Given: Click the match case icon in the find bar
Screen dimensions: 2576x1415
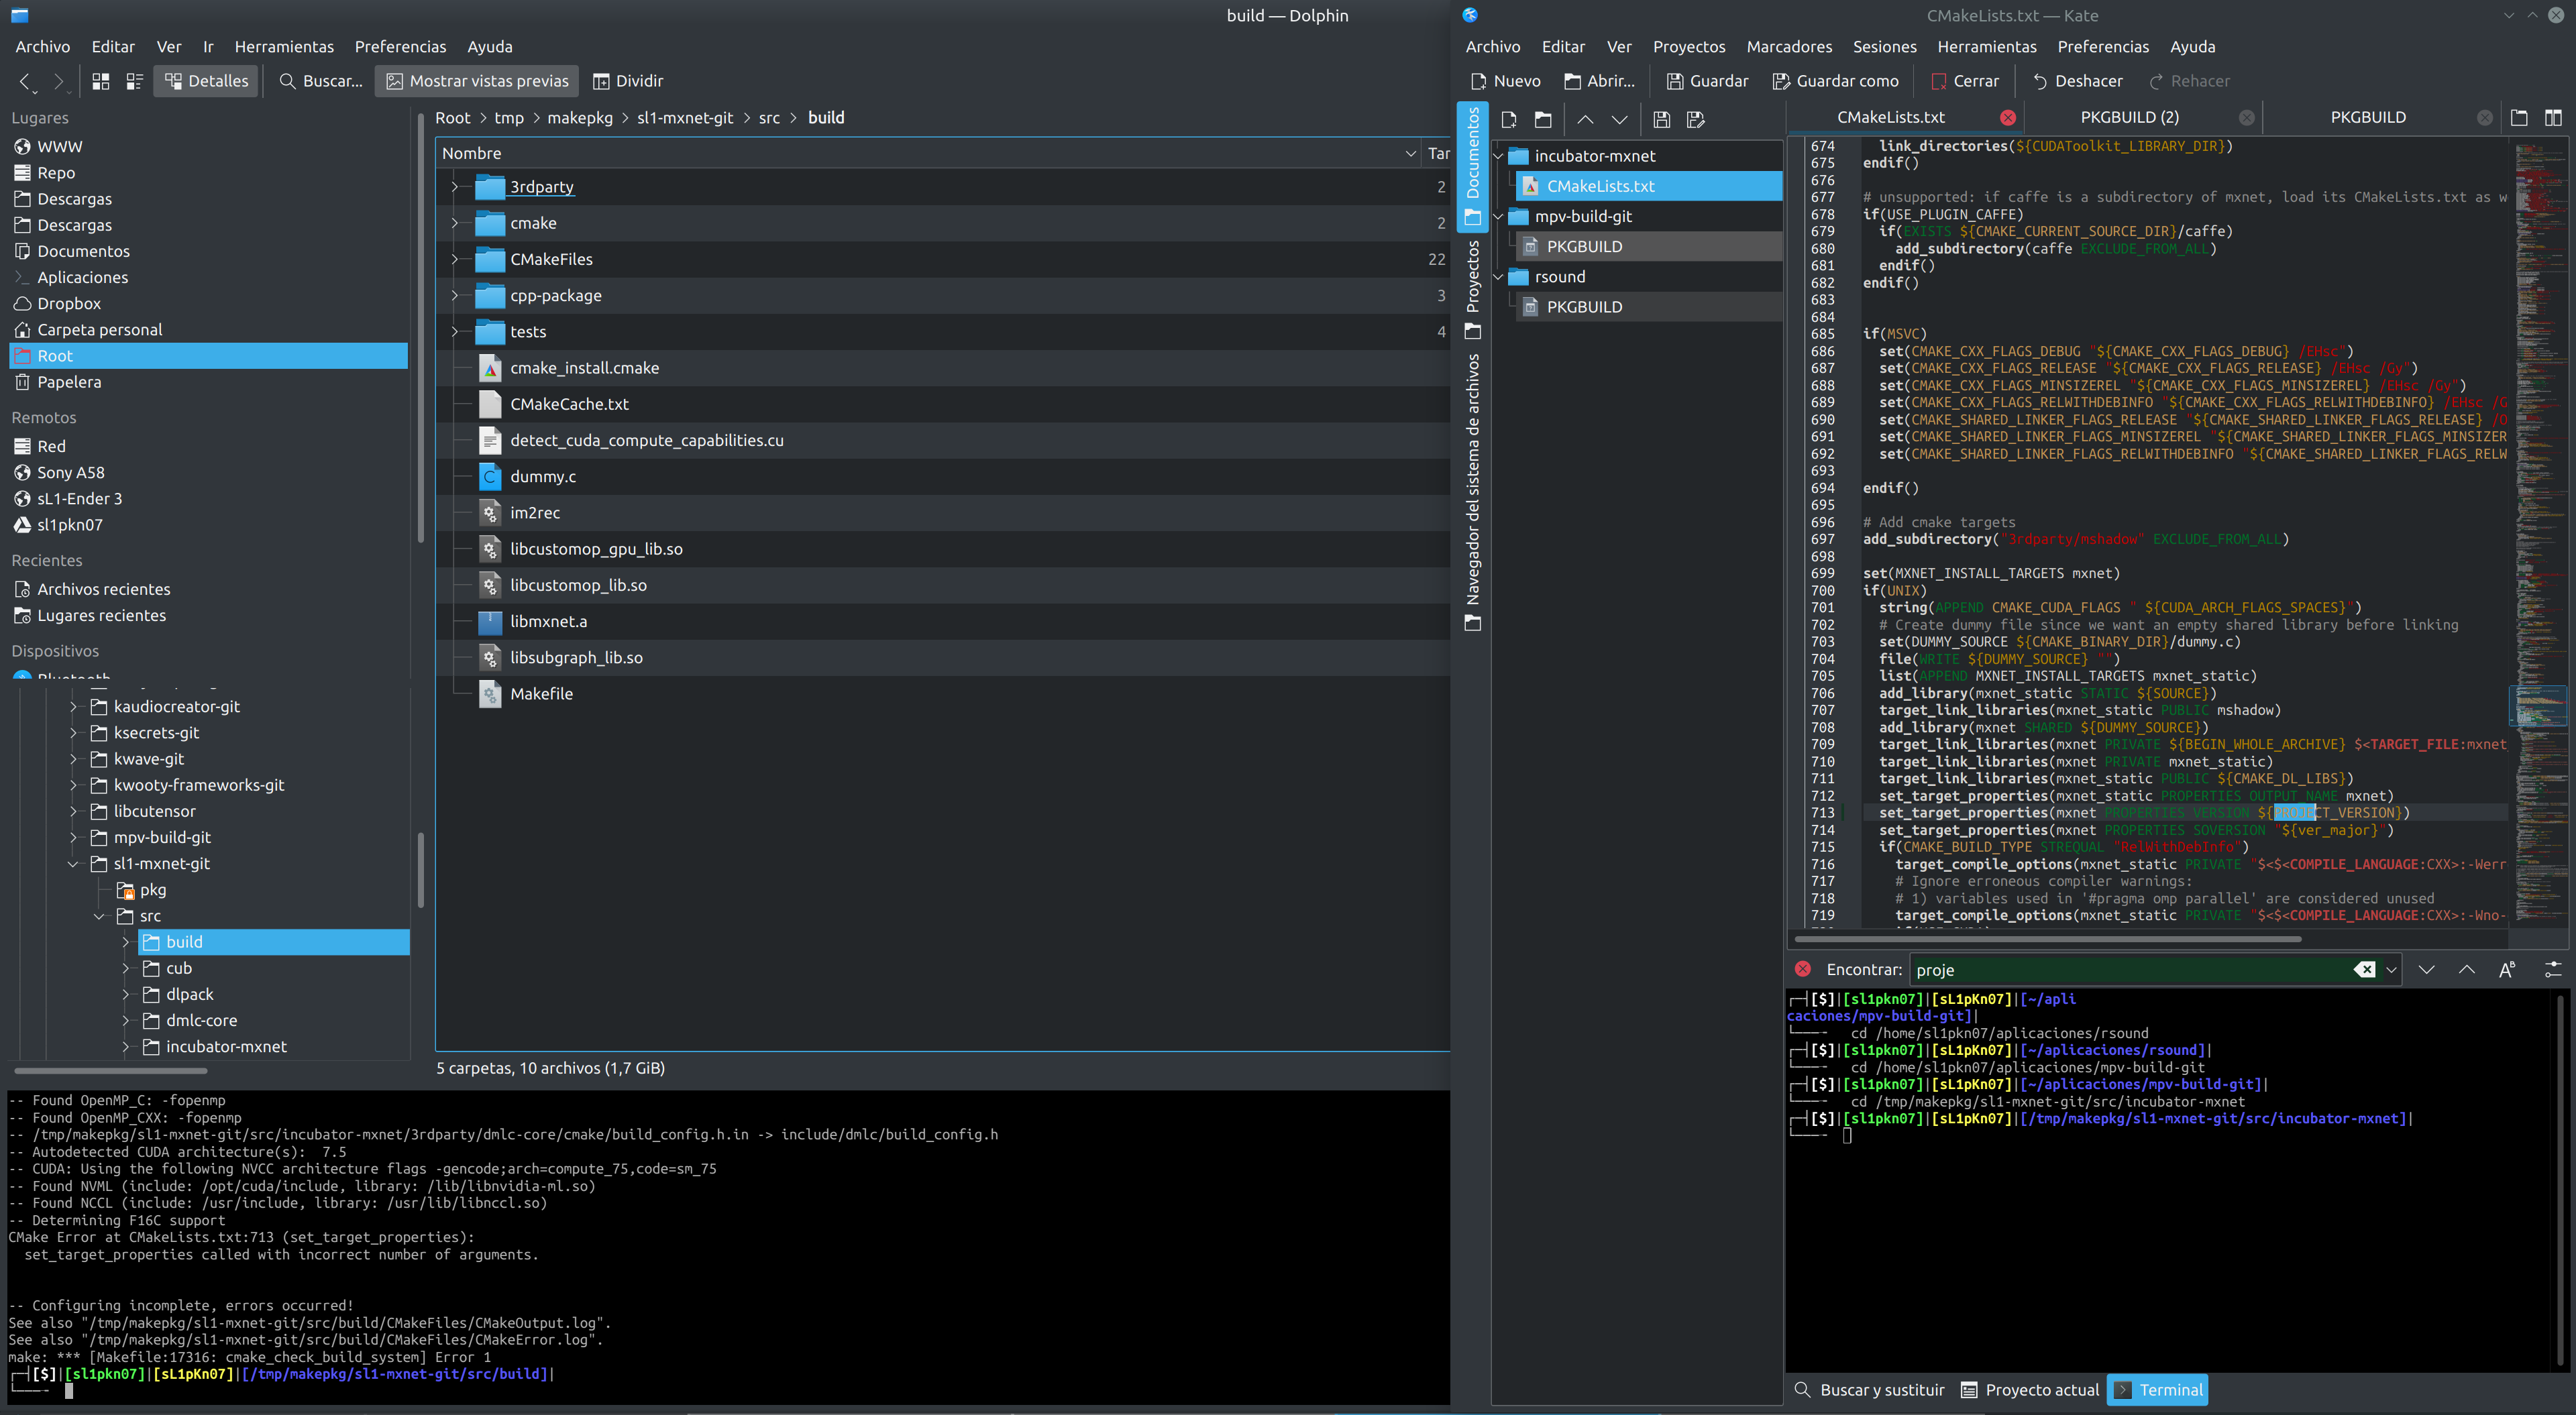Looking at the screenshot, I should click(x=2507, y=969).
